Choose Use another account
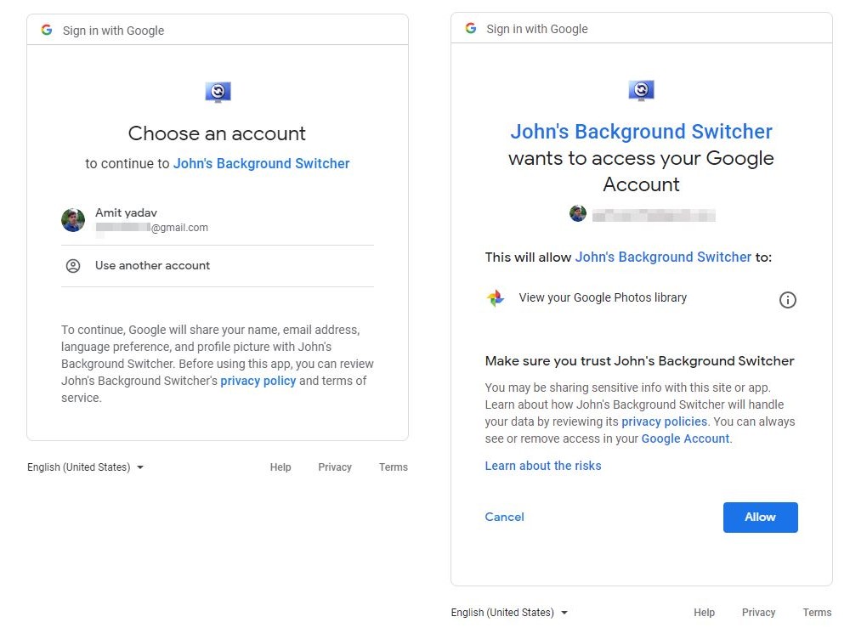 [x=218, y=266]
